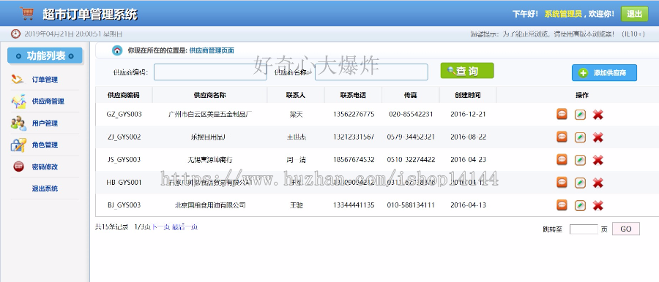Edit supplier ZJ_GYS002 with pencil icon
The height and width of the screenshot is (282, 659).
[x=580, y=137]
